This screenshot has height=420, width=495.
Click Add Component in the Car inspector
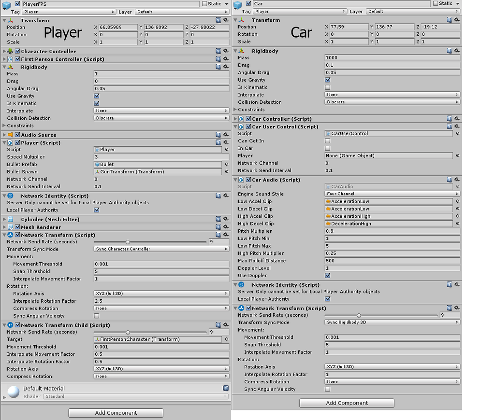346,403
